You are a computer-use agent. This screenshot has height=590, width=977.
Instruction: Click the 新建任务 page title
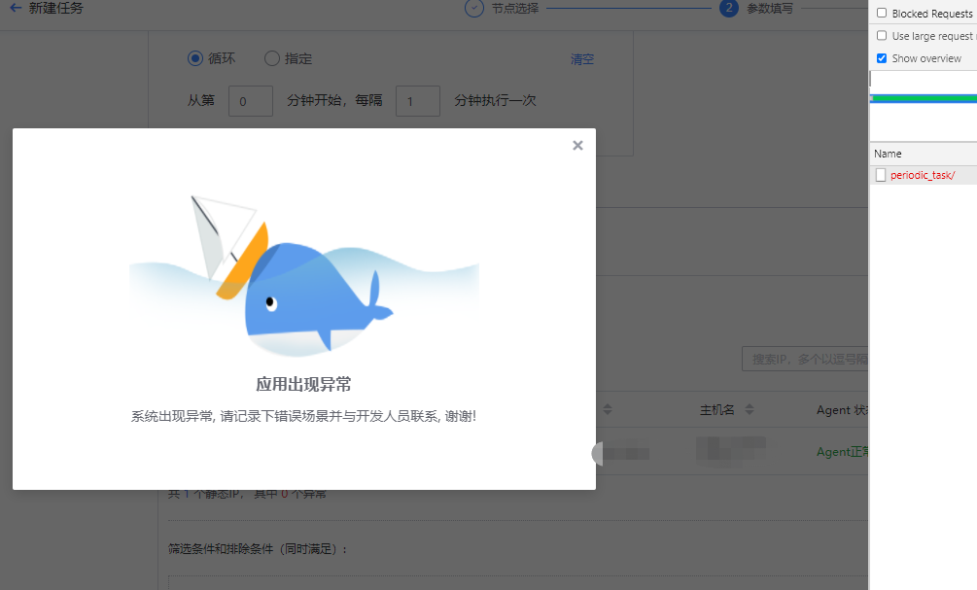click(x=55, y=8)
